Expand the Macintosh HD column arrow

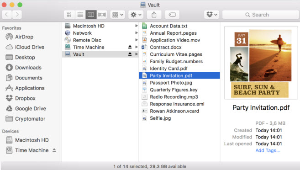tap(137, 26)
